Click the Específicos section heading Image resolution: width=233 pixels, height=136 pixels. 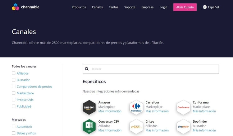click(94, 82)
